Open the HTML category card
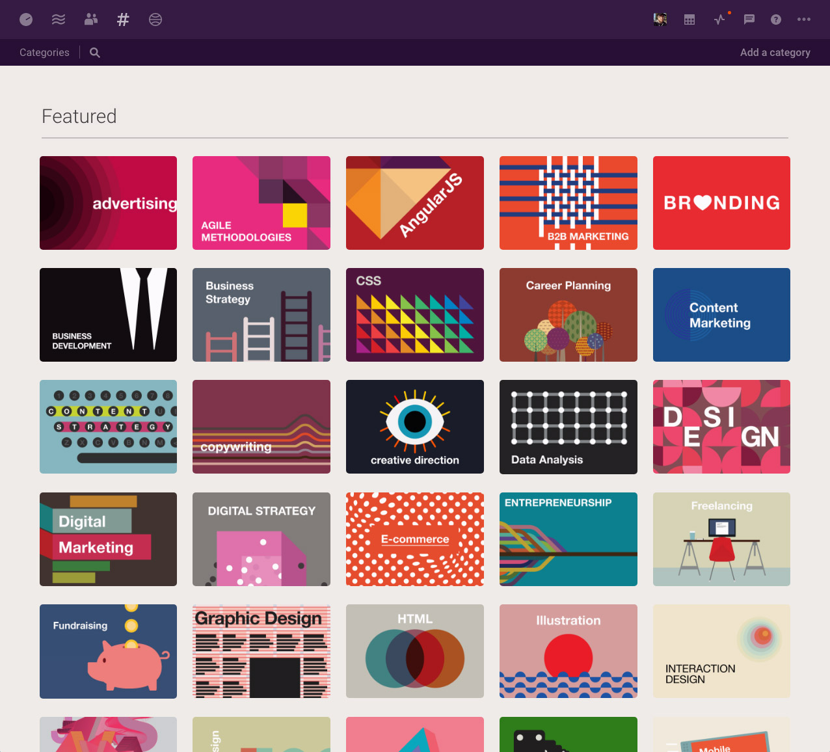 pyautogui.click(x=415, y=651)
